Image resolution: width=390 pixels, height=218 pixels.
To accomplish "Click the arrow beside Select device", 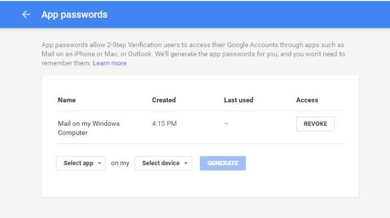I will pyautogui.click(x=186, y=163).
